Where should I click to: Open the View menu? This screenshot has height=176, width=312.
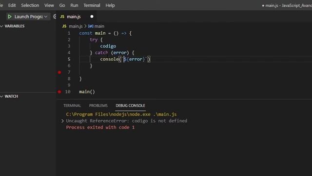49,5
